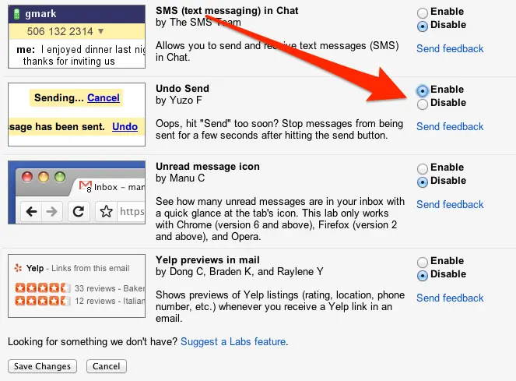Click the bookmark star in browser preview

pos(106,211)
